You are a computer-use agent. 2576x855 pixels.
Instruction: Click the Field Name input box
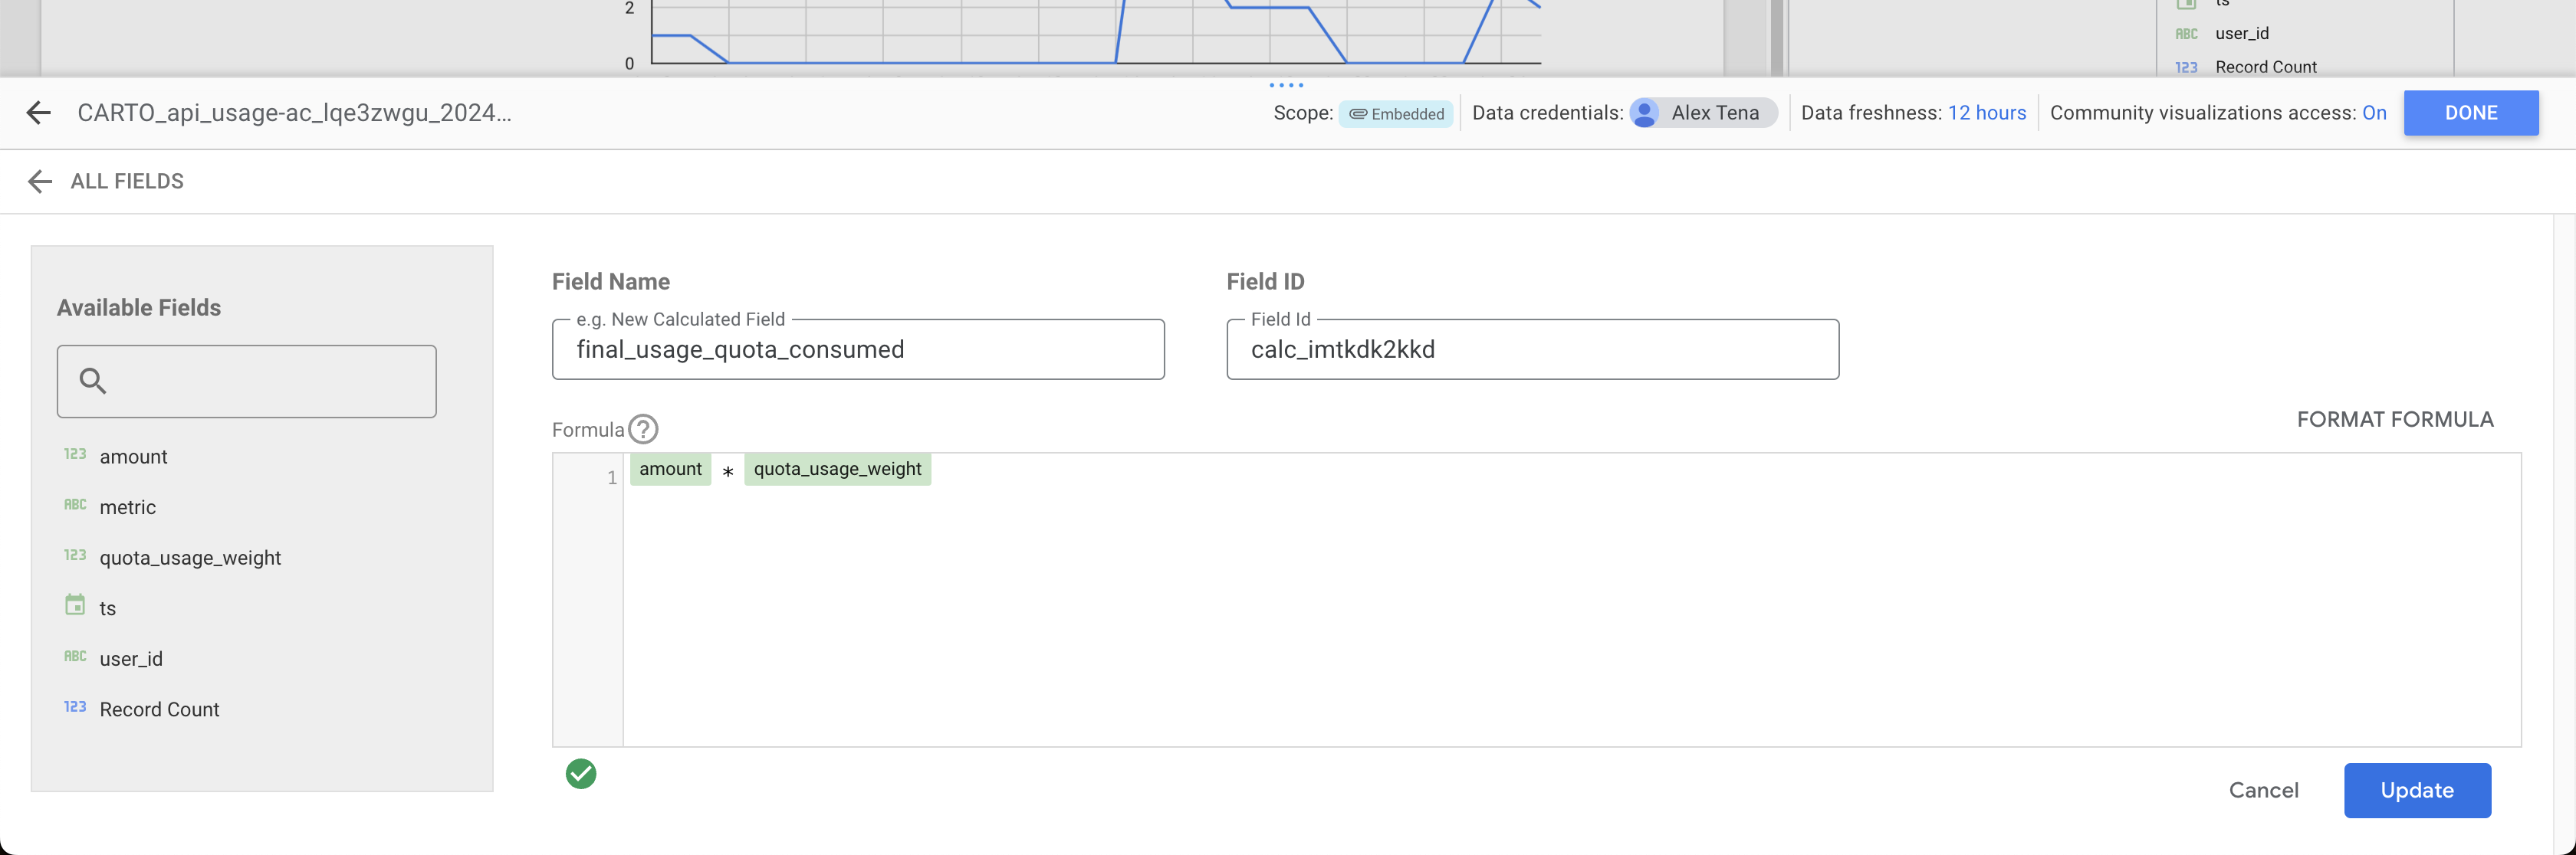(x=857, y=349)
